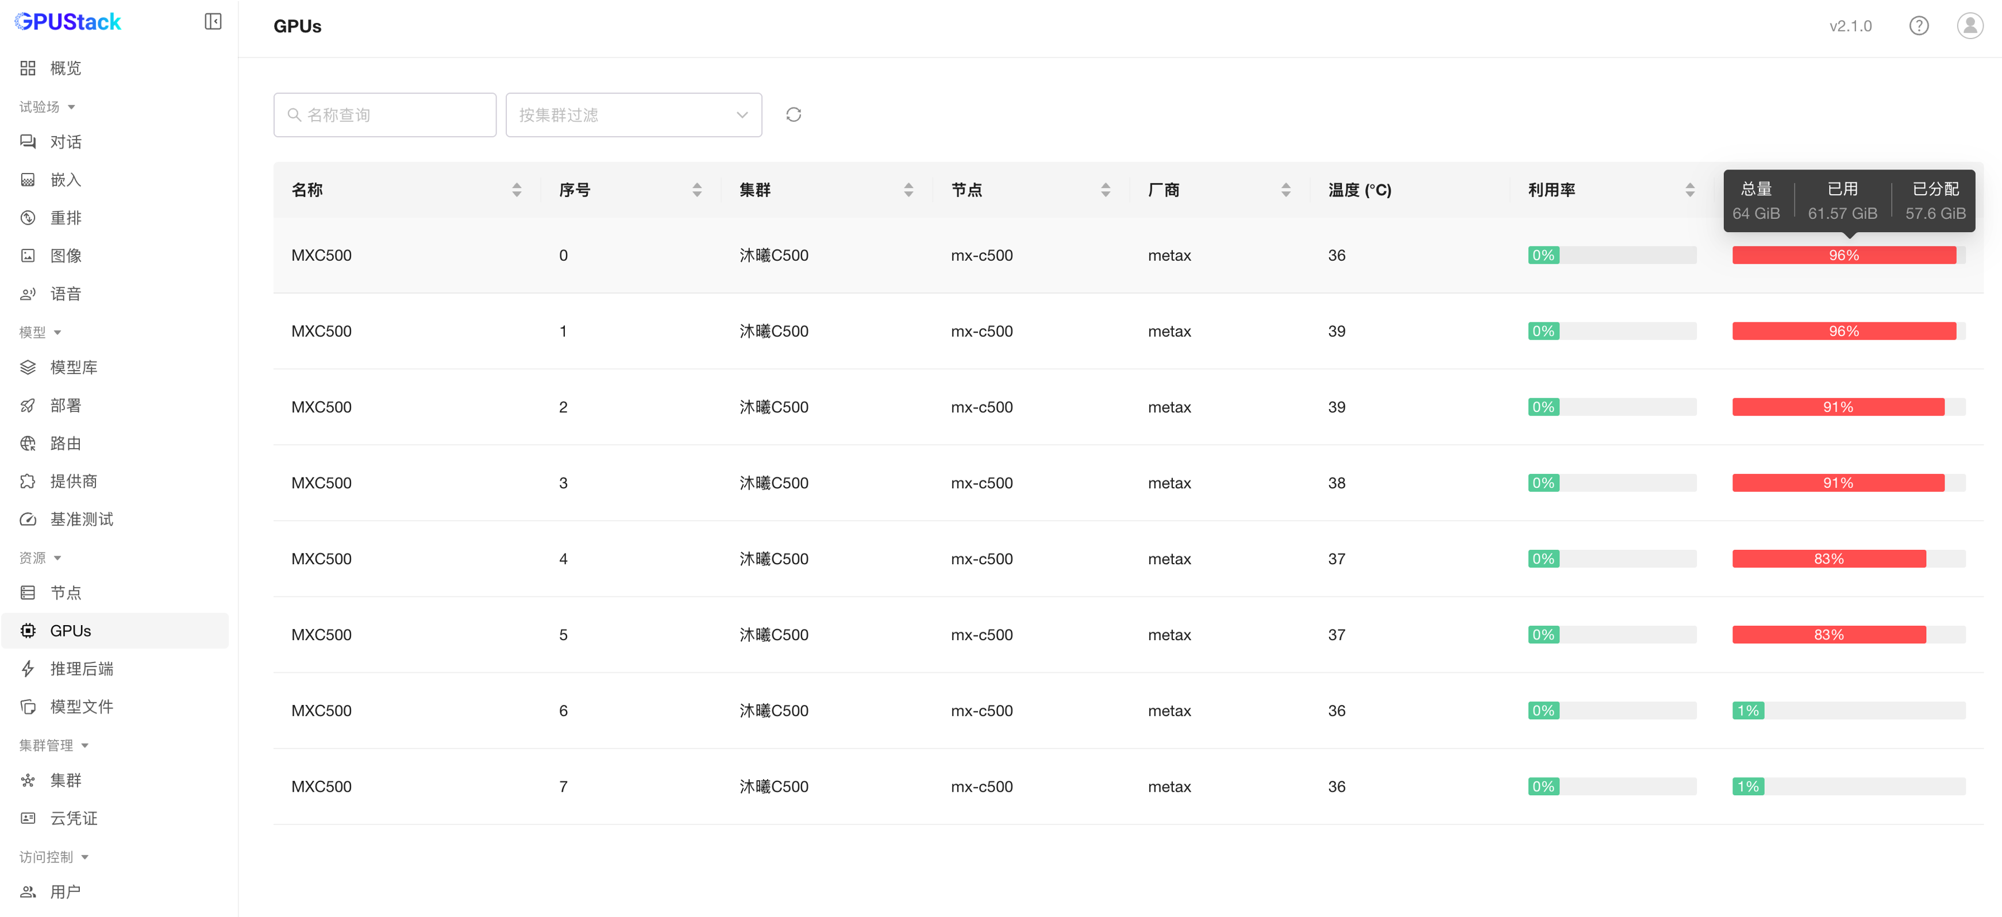
Task: Open the help question mark icon
Action: click(1918, 26)
